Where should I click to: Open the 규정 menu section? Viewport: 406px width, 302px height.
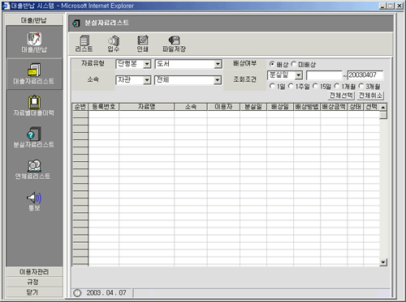[34, 282]
